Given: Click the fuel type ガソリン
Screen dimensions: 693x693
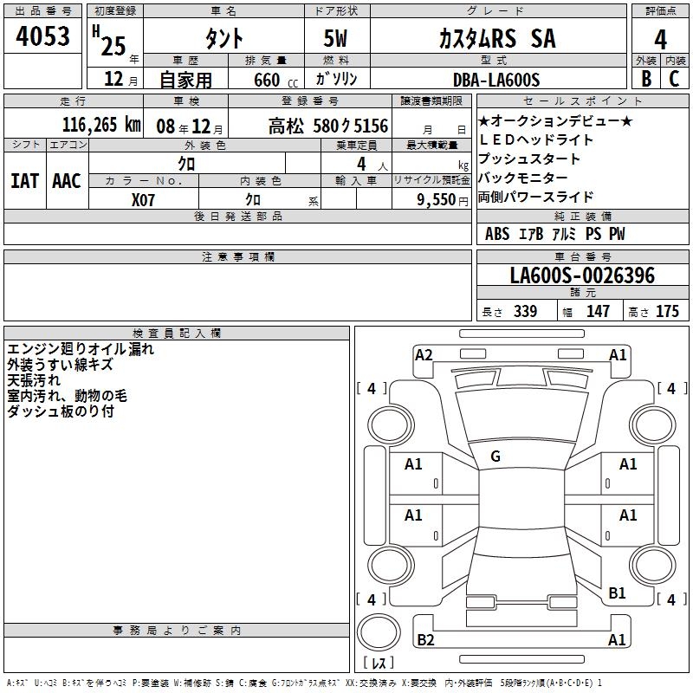Looking at the screenshot, I should point(336,79).
